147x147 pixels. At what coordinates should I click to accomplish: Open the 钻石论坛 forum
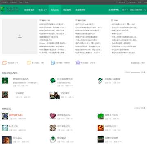14,127
